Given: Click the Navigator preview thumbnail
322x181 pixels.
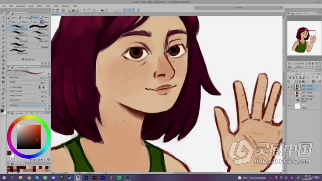Looking at the screenshot, I should 304,38.
